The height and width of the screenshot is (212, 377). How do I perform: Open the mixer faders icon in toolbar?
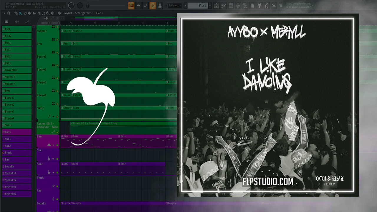[238, 5]
